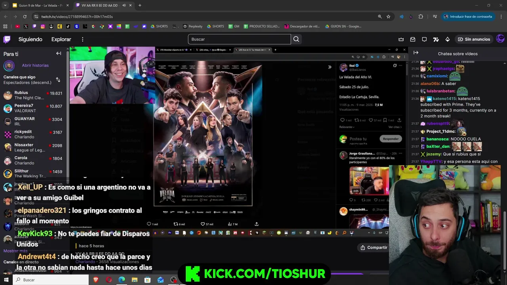Open Microsoft Store from the taskbar
This screenshot has height=285, width=507.
pyautogui.click(x=147, y=280)
